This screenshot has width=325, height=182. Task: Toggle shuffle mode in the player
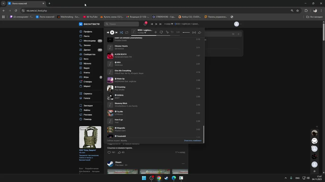121,32
